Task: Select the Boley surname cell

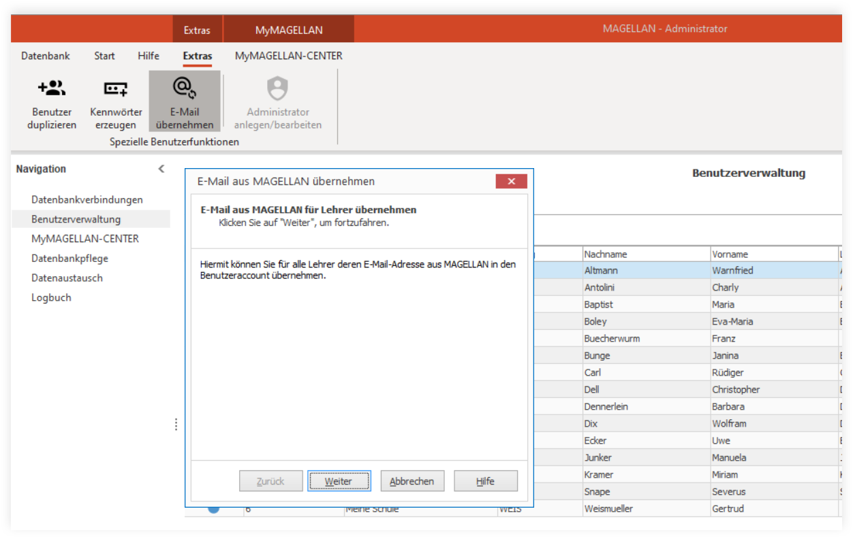Action: (x=646, y=321)
